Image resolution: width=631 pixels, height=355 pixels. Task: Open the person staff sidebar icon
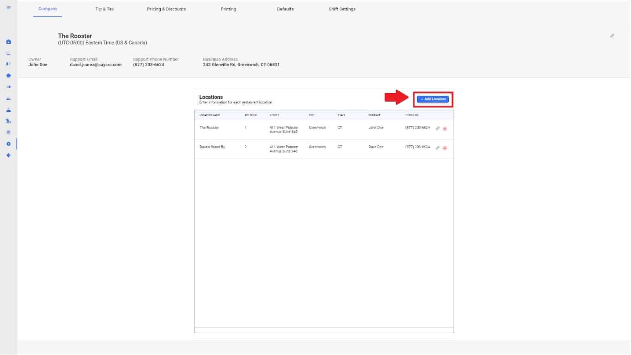(x=8, y=110)
